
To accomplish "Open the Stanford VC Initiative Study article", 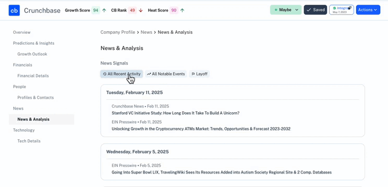I will [175, 113].
